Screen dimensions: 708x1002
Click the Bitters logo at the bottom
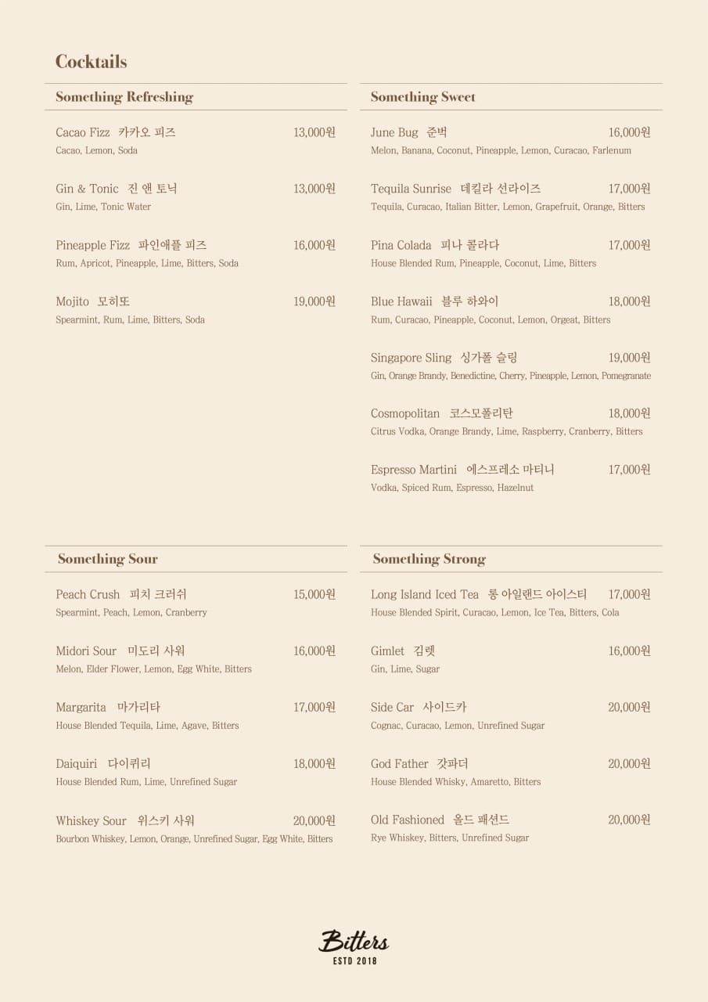[x=354, y=946]
